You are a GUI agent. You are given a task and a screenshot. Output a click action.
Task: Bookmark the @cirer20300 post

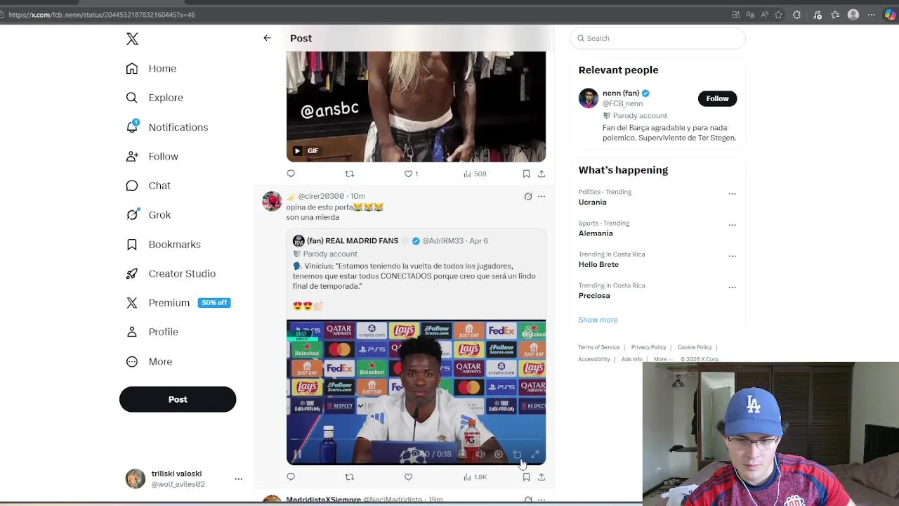(x=526, y=477)
